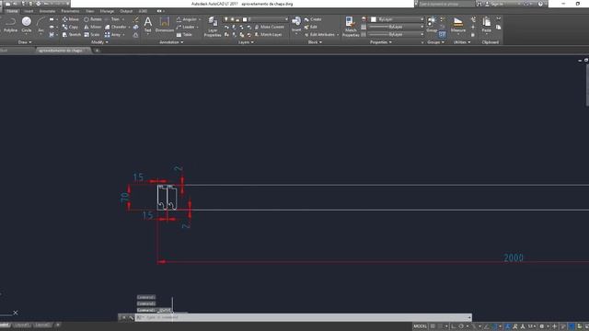The image size is (589, 331).
Task: Open the Parametric ribbon tab
Action: pyautogui.click(x=70, y=11)
